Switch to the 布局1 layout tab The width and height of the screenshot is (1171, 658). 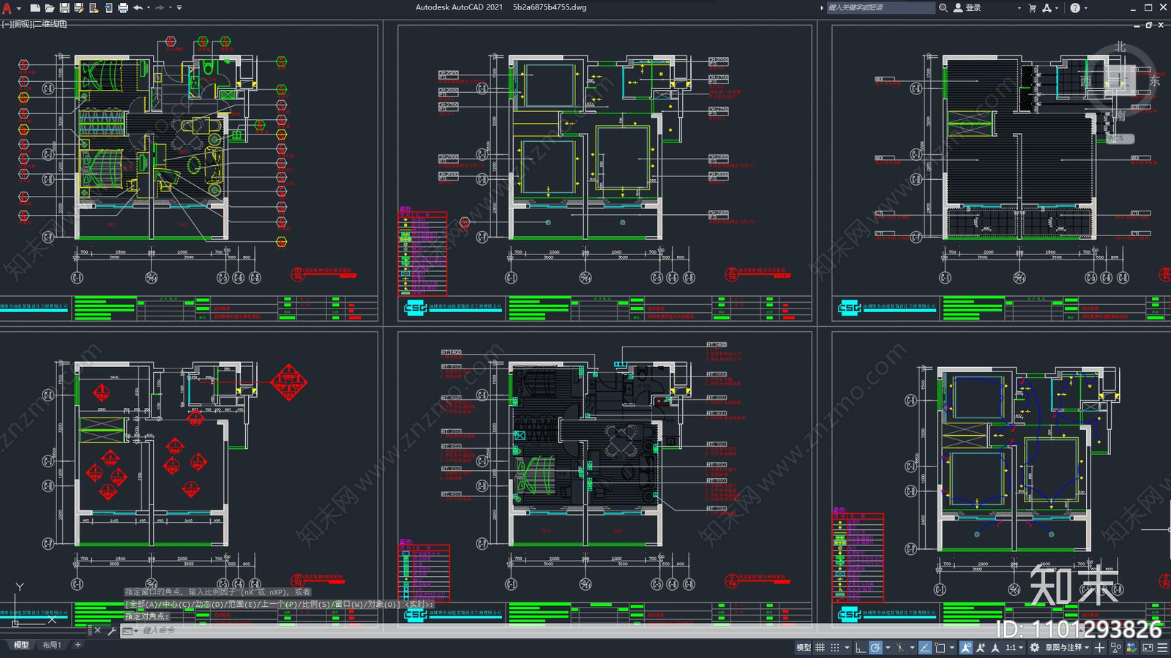coord(51,645)
